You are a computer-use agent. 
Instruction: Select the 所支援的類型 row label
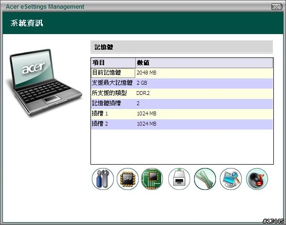pos(109,93)
